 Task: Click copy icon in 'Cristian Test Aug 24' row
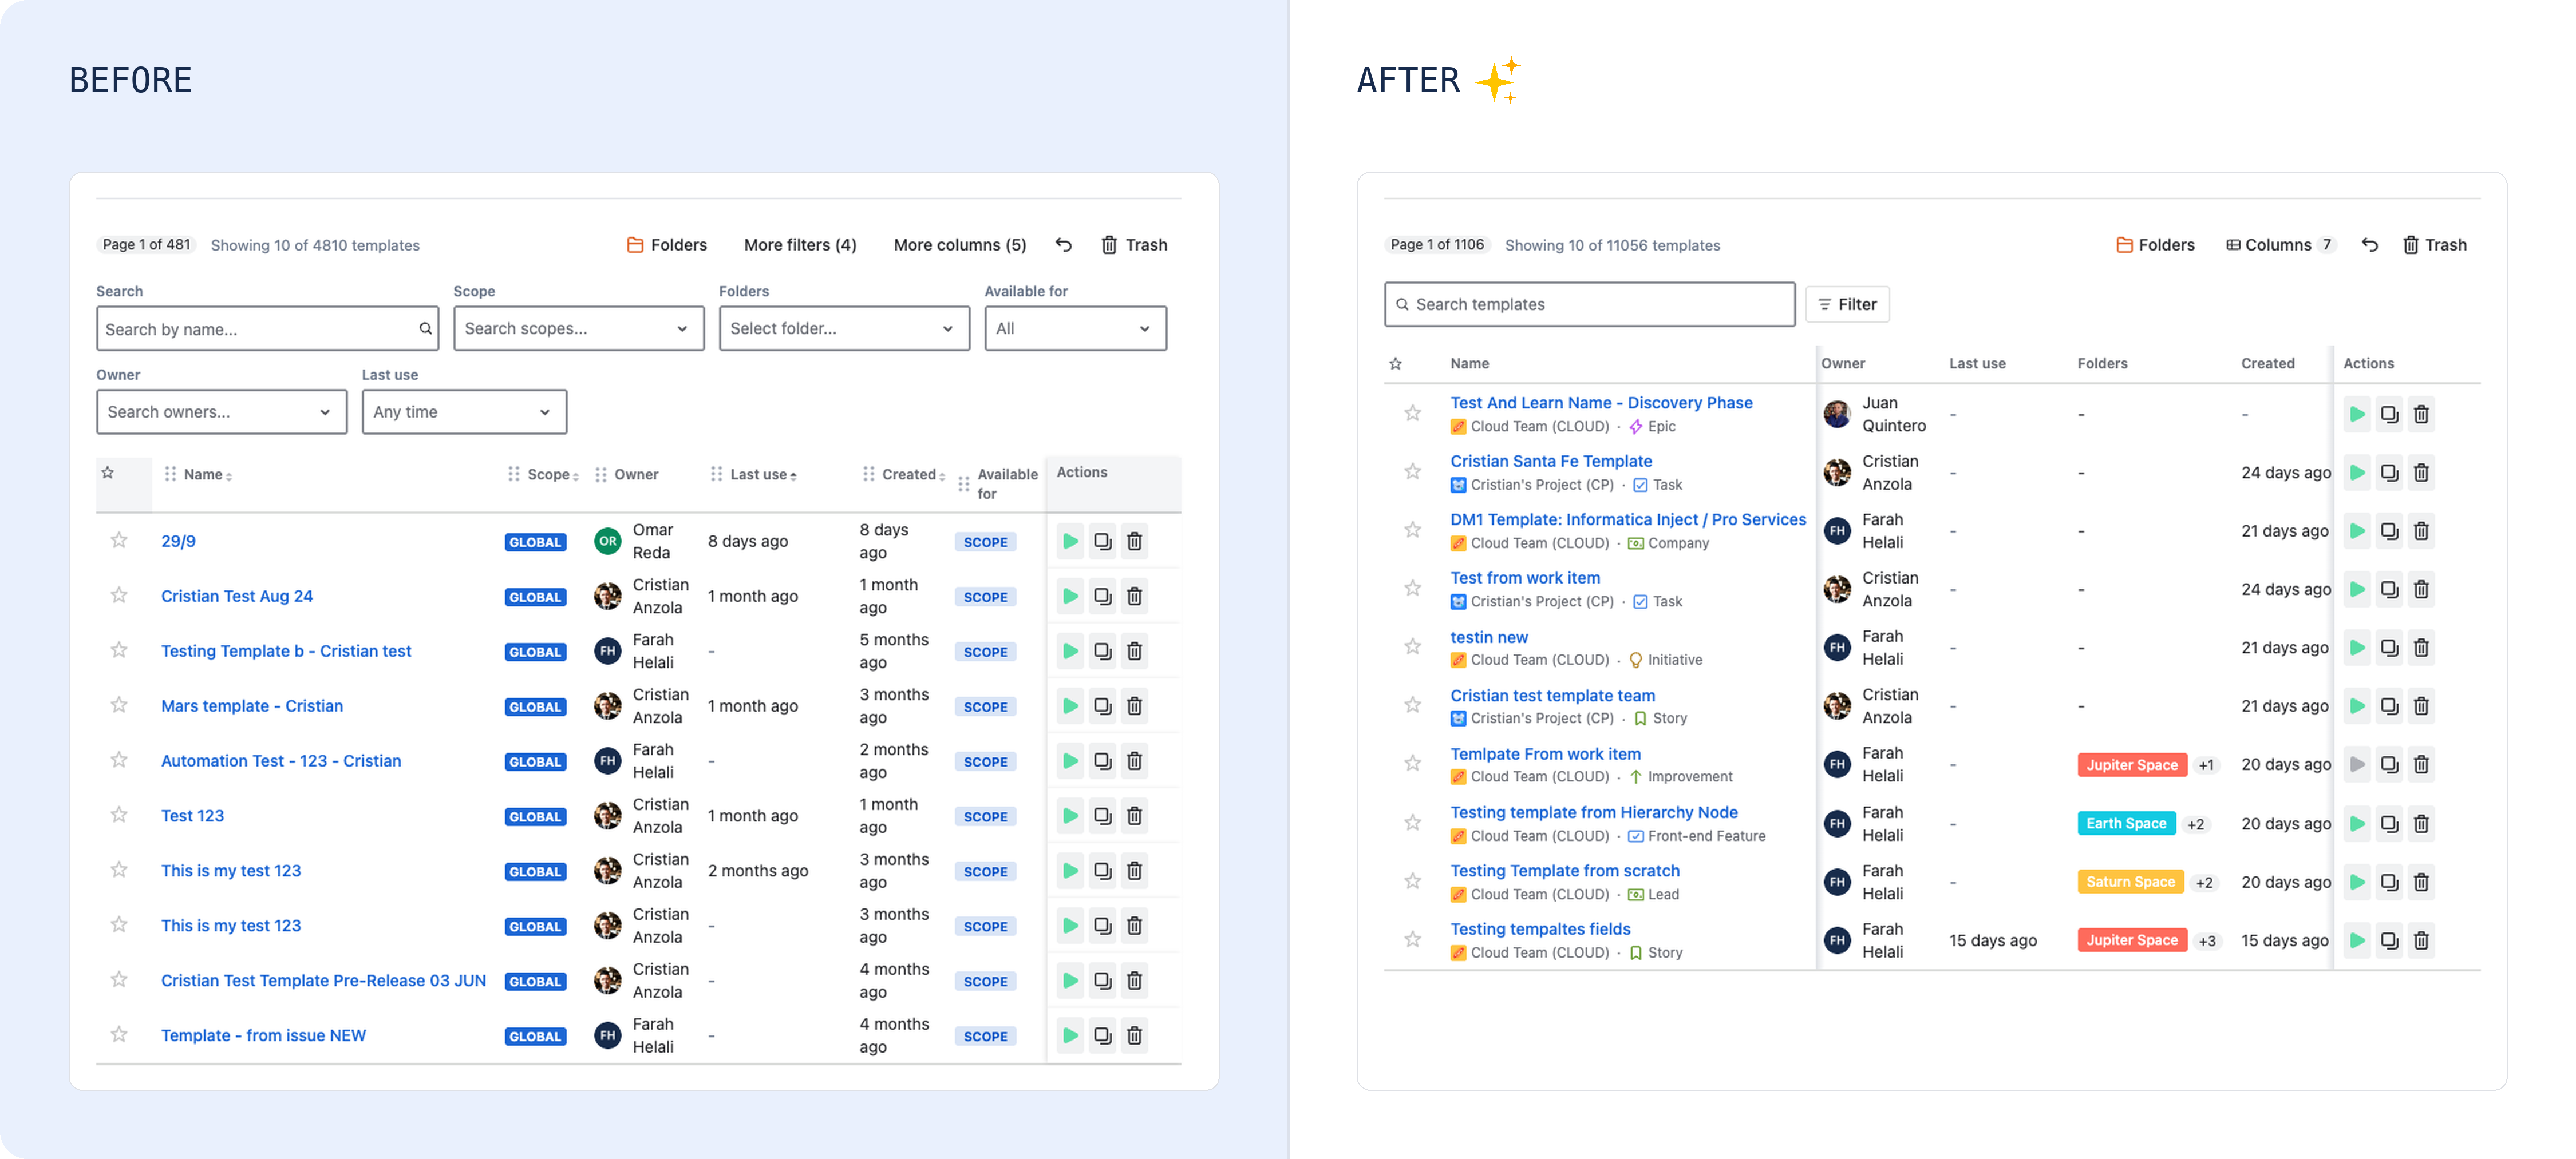coord(1102,597)
